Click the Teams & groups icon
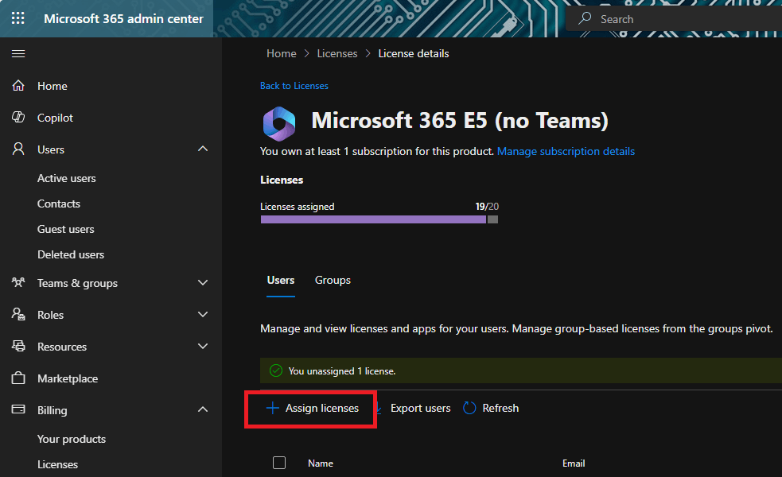 pos(18,282)
